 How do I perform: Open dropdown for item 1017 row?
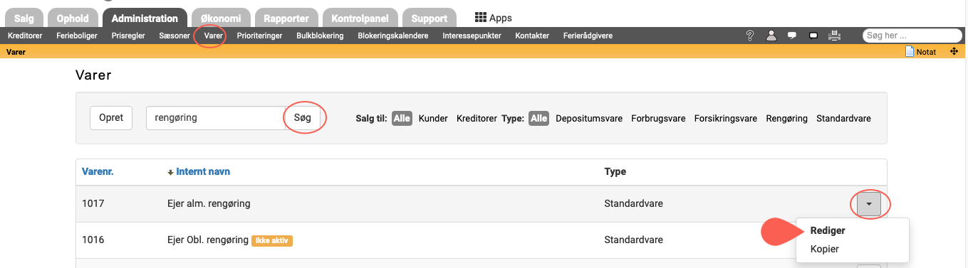[869, 204]
